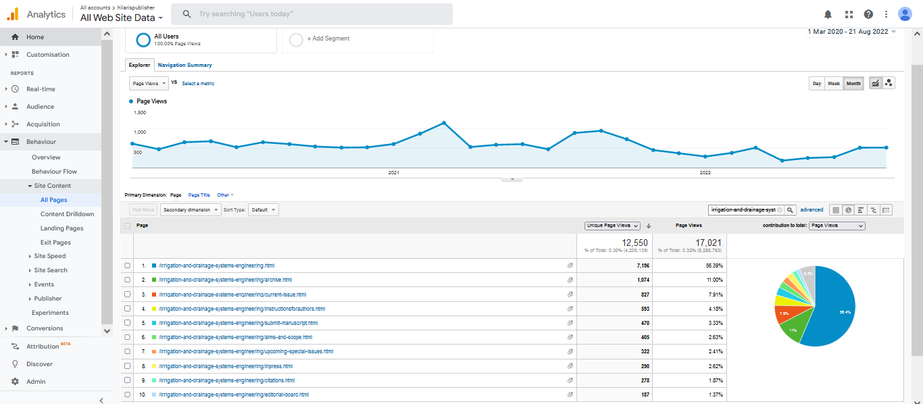923x404 pixels.
Task: Open row 1 page in new window
Action: click(x=570, y=266)
